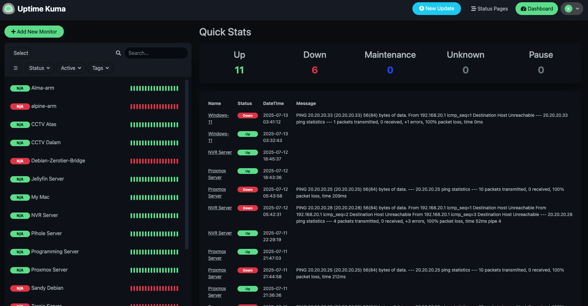Viewport: 588px width, 306px height.
Task: Open Proxmox Server link dated 2025-07-11 21:36:36
Action: pyautogui.click(x=217, y=292)
